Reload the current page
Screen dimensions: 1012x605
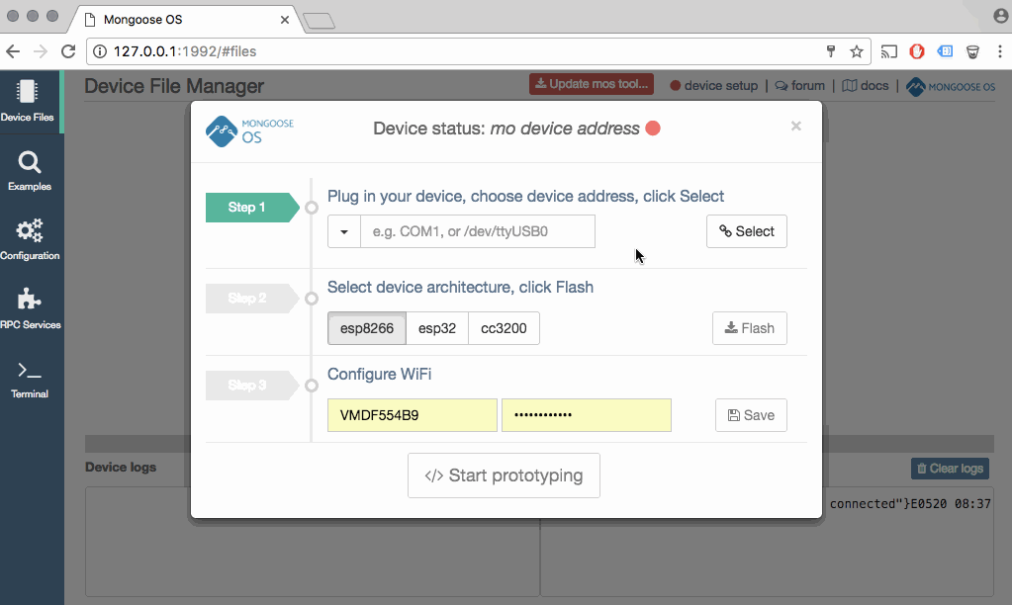(68, 51)
